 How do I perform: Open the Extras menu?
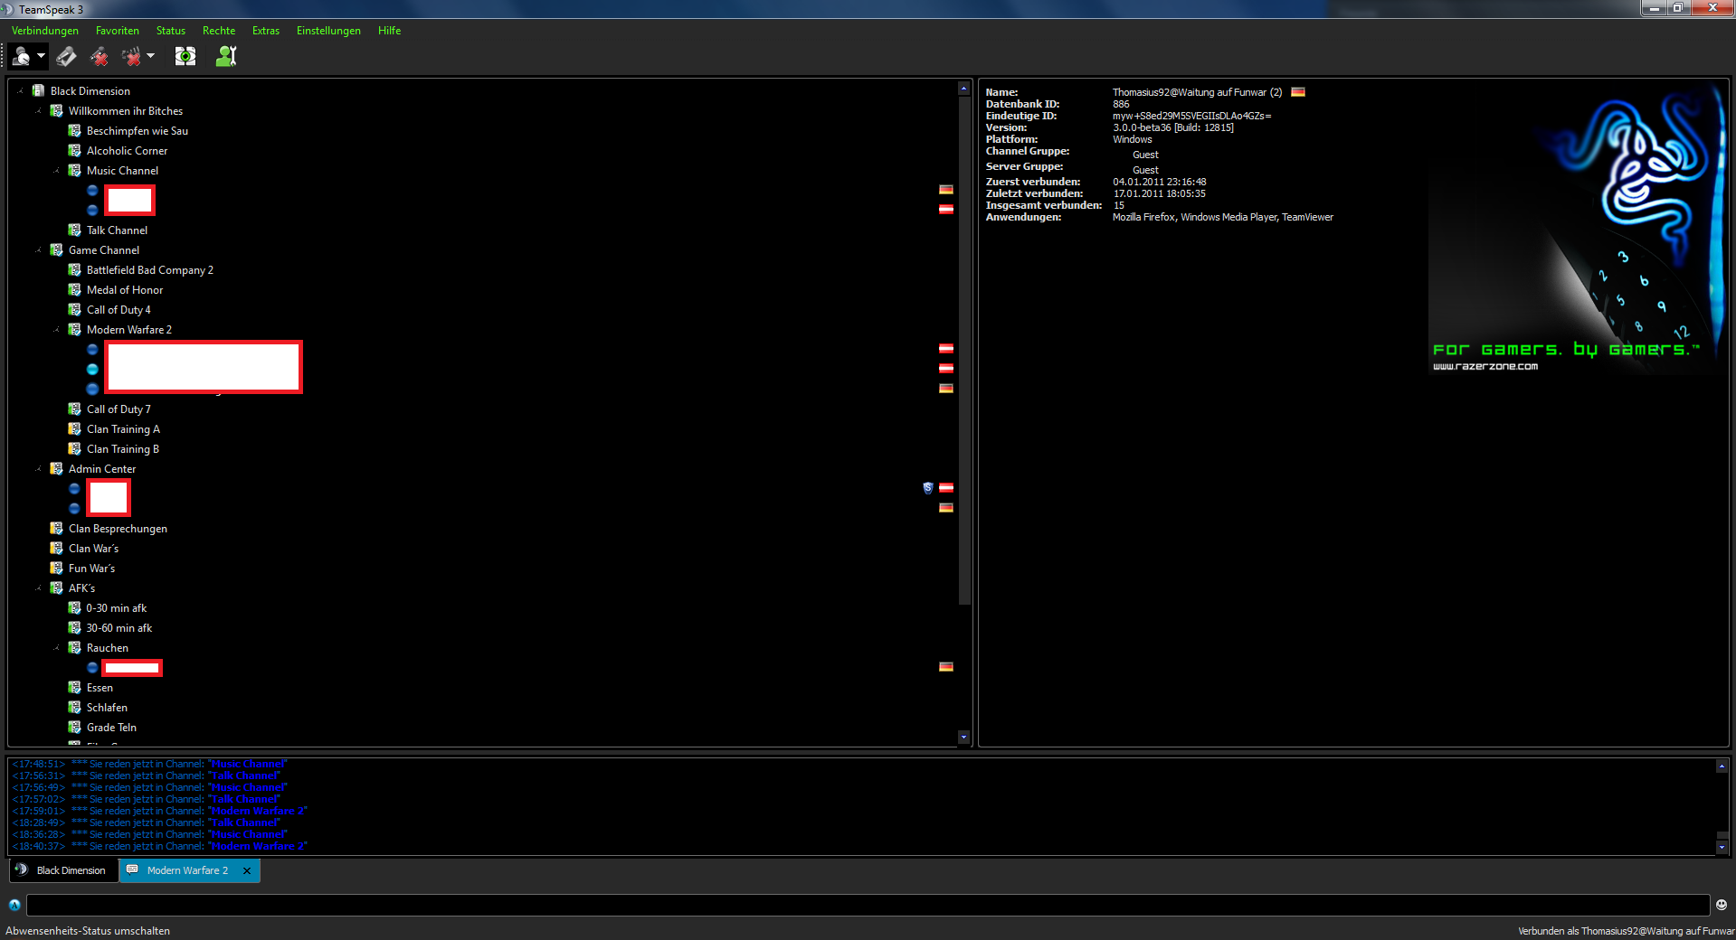[266, 31]
